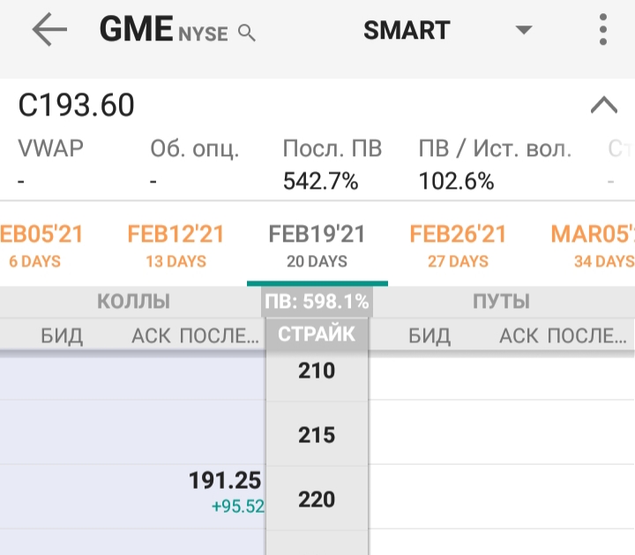635x555 pixels.
Task: Tap the NYSE exchange label
Action: 203,34
